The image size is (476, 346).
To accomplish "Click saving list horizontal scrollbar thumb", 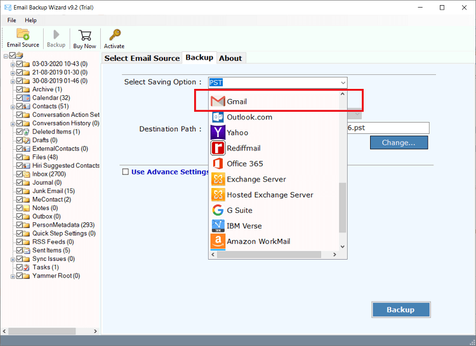I will click(269, 255).
